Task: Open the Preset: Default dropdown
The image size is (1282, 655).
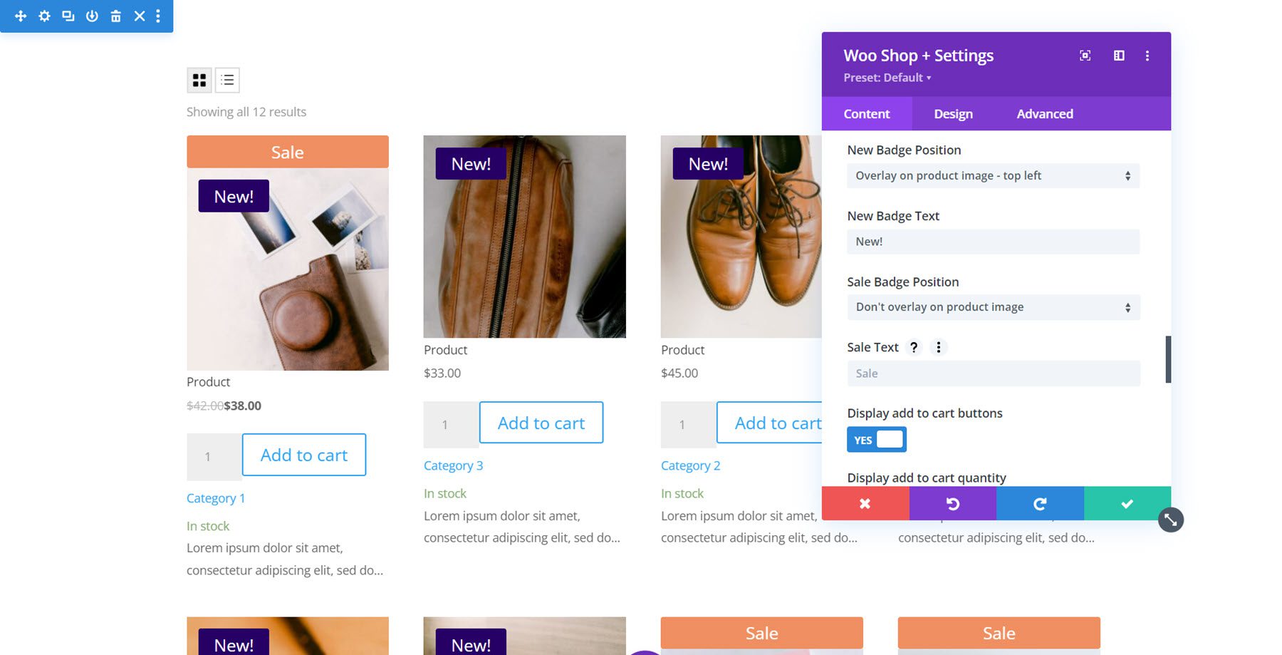Action: point(887,78)
